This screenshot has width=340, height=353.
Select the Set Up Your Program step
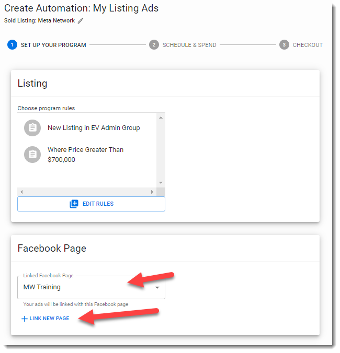click(53, 45)
